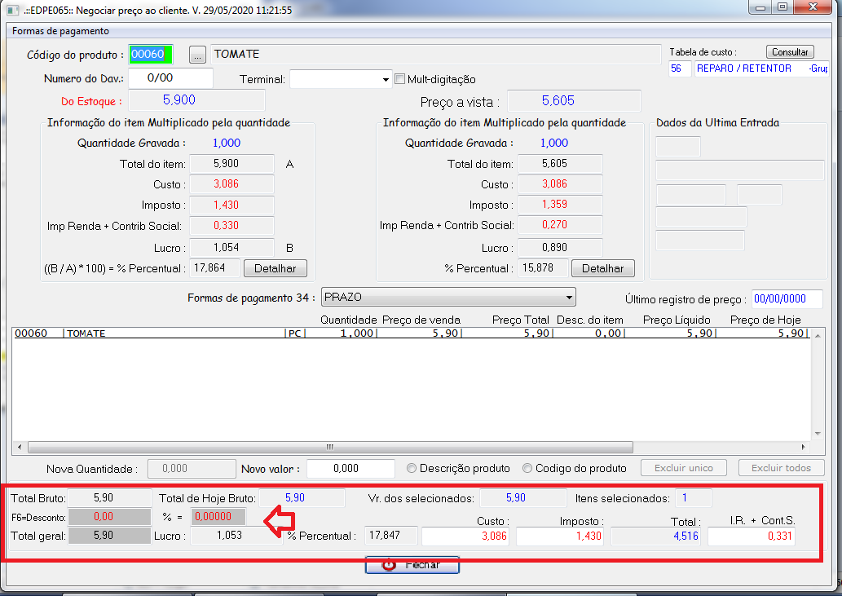Click the Fechar power icon button
Image resolution: width=842 pixels, height=596 pixels.
coord(412,565)
